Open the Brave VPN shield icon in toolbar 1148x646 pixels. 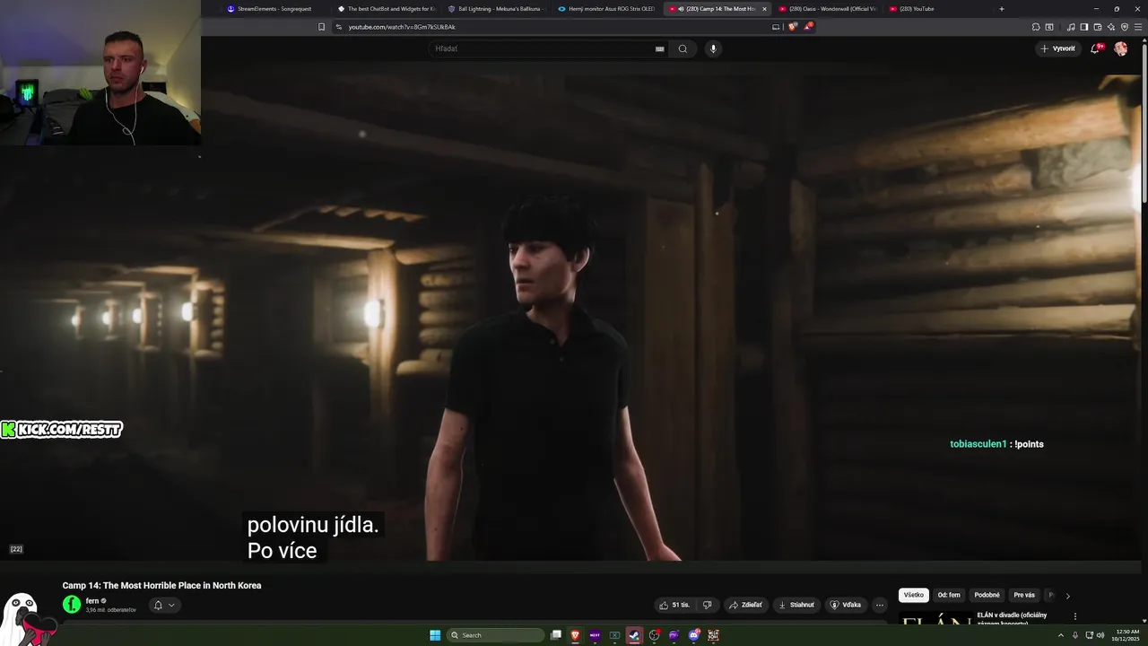point(1125,27)
